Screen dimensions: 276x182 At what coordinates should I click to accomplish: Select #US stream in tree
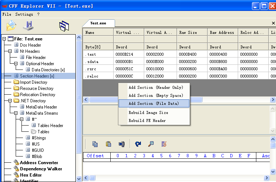(x=36, y=144)
